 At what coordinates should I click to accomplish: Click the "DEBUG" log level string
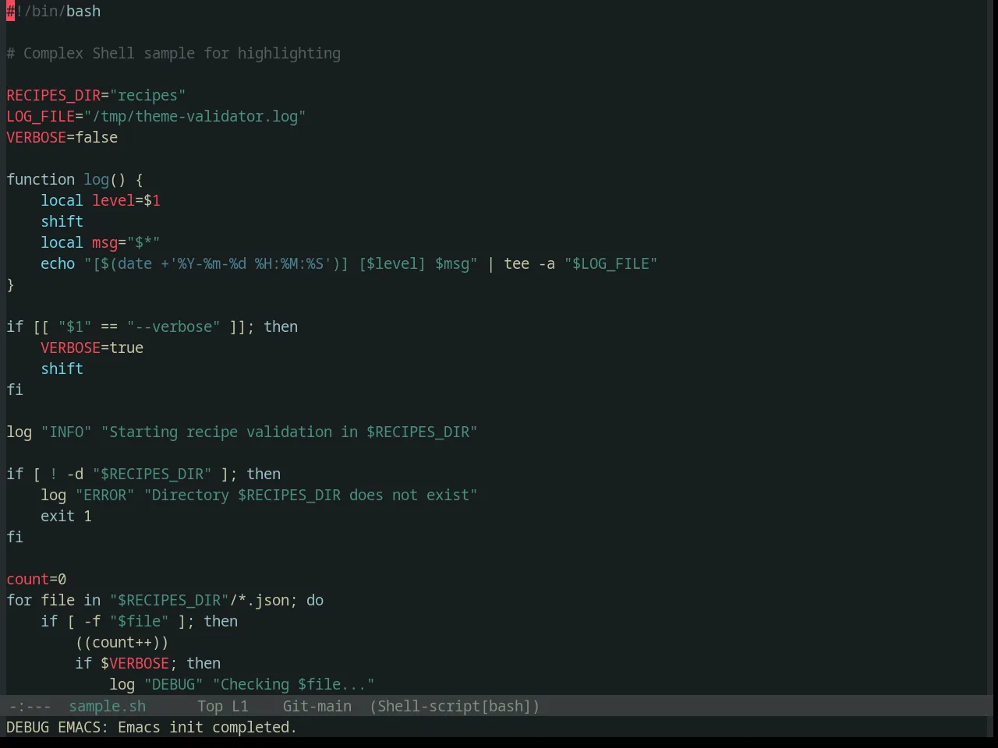click(173, 684)
